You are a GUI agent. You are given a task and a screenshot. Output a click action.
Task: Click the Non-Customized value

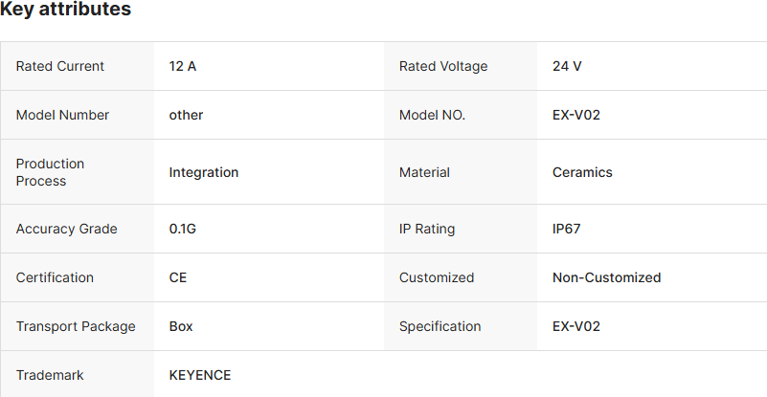[x=606, y=277]
